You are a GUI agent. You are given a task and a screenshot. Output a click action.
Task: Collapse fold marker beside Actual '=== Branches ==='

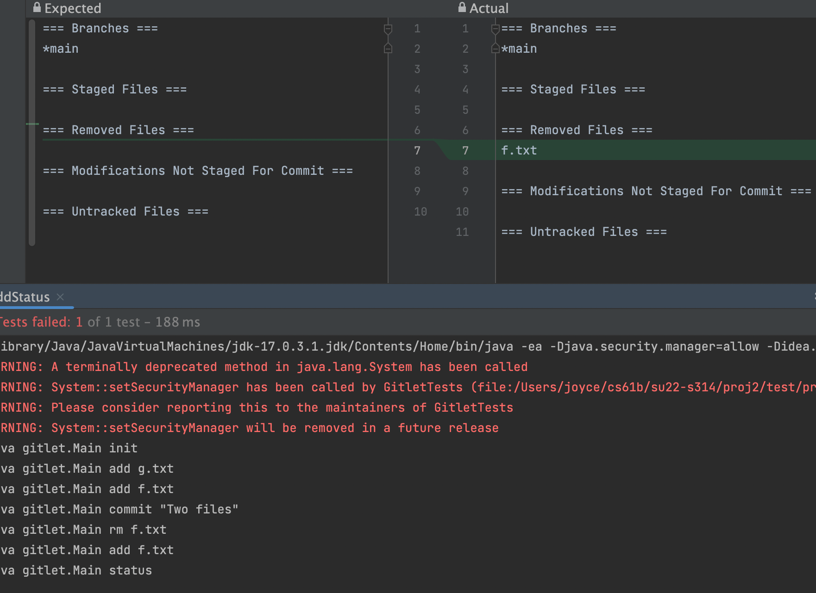point(495,29)
